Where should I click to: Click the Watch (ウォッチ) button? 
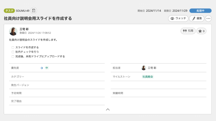click(x=178, y=18)
